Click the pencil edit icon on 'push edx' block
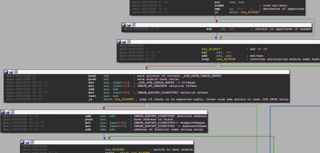This screenshot has height=153, width=320. coord(11,72)
